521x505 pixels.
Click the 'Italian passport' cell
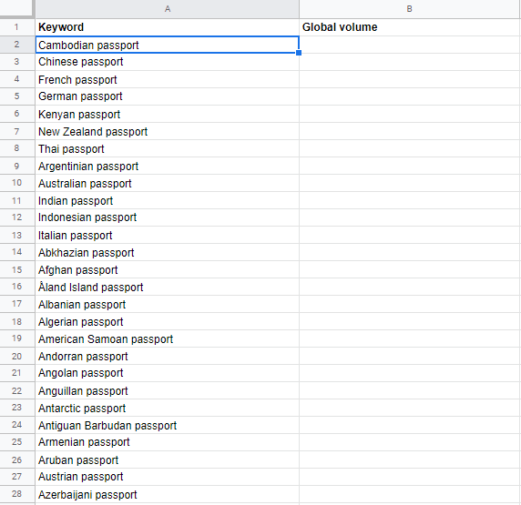167,235
